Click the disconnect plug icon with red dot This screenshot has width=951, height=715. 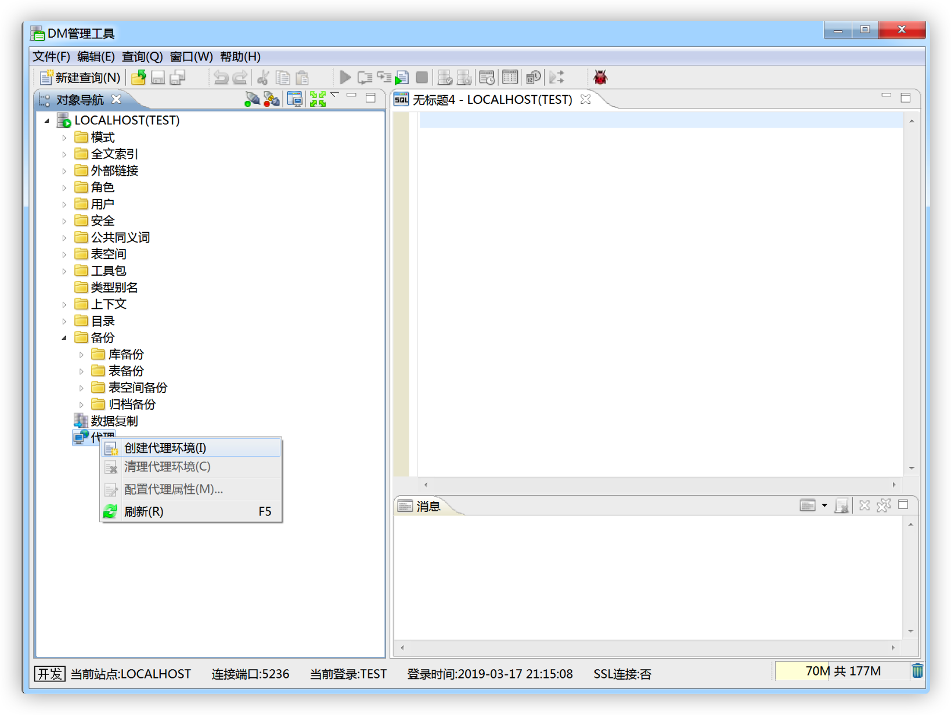coord(271,99)
